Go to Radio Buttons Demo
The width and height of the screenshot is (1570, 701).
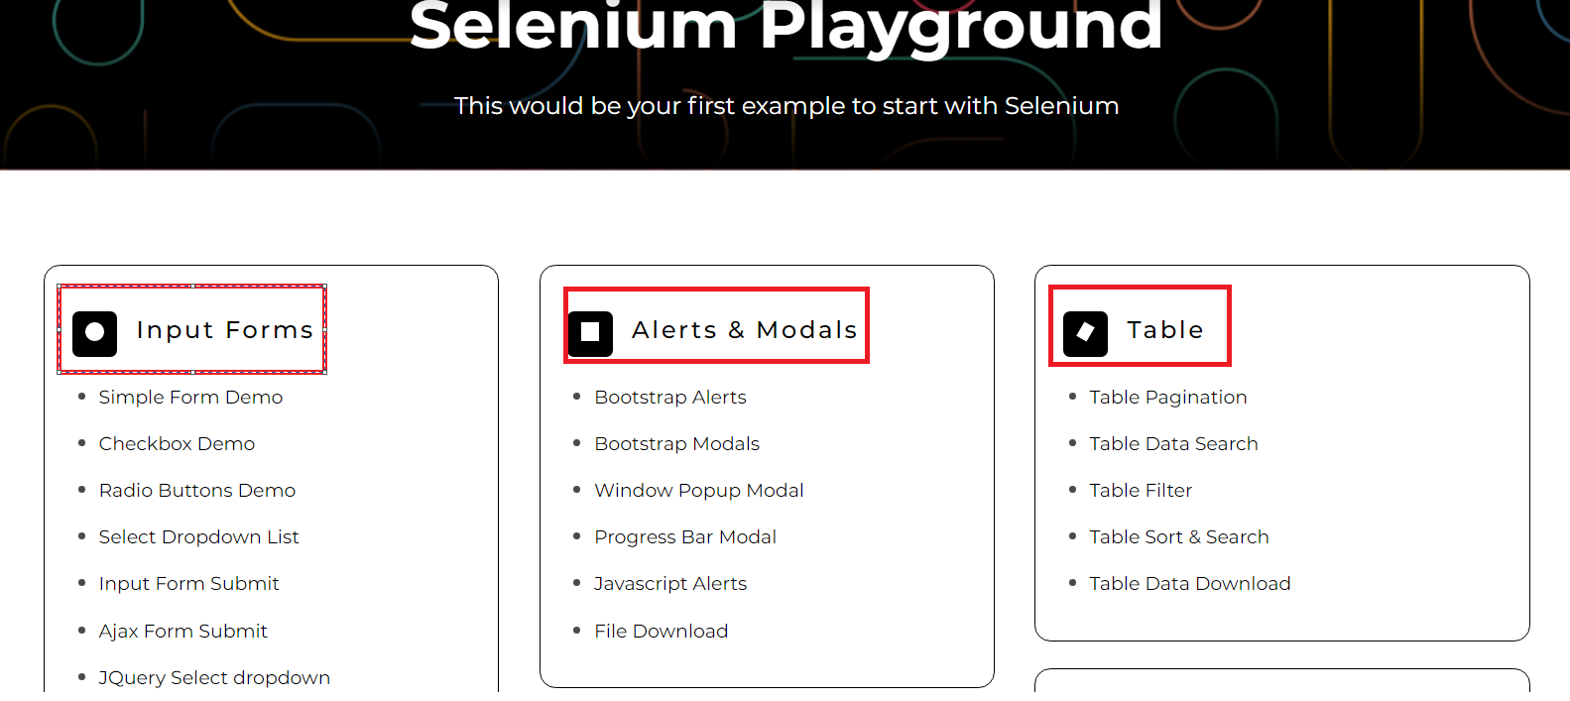click(196, 491)
